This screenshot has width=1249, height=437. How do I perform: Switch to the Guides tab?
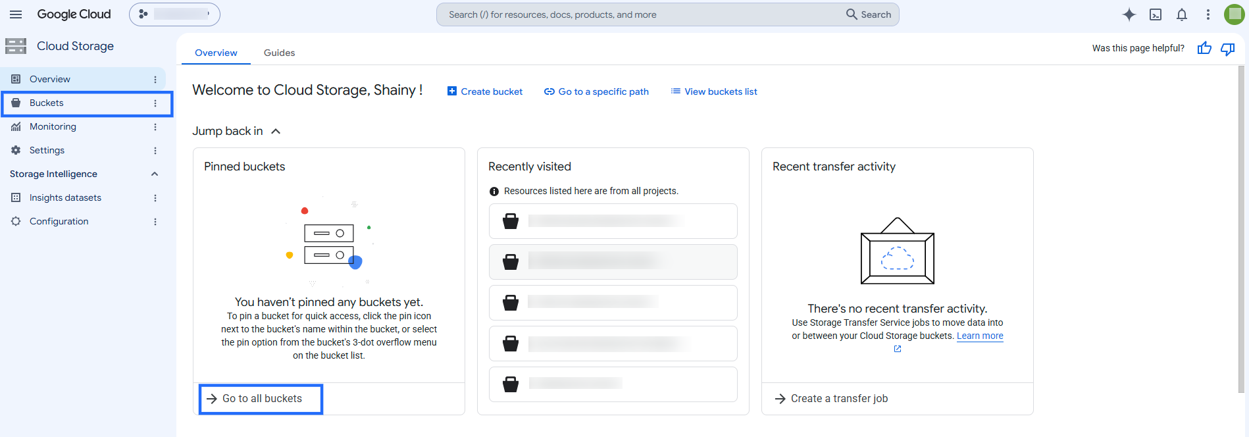point(279,53)
